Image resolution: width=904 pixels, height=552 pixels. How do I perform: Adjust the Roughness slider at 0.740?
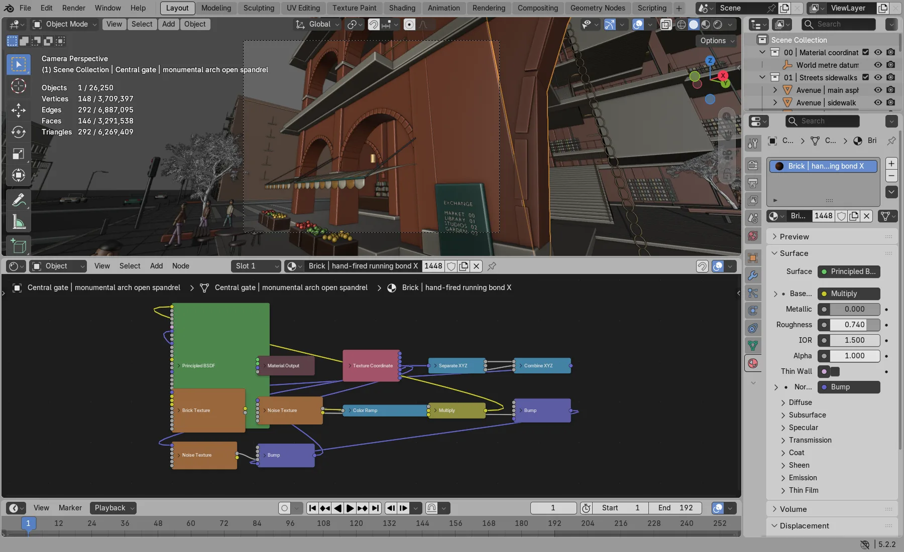point(854,325)
